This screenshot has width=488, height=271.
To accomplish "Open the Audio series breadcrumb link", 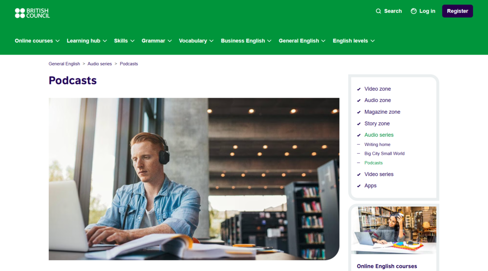I will pos(99,64).
